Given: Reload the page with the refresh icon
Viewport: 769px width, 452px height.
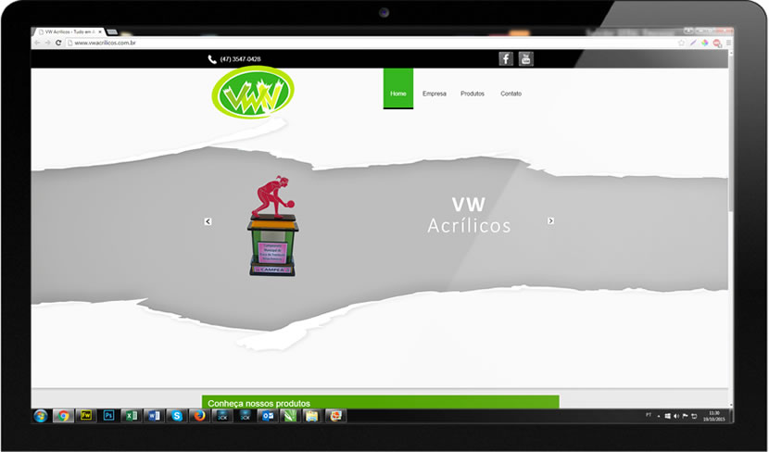Looking at the screenshot, I should tap(58, 43).
